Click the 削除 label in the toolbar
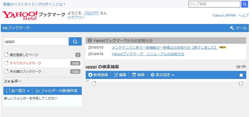The image size is (252, 117). [141, 75]
